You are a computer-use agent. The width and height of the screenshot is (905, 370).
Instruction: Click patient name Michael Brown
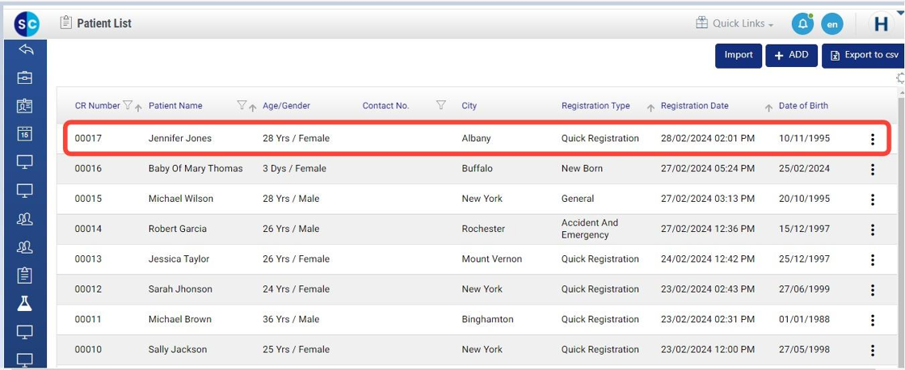[179, 319]
